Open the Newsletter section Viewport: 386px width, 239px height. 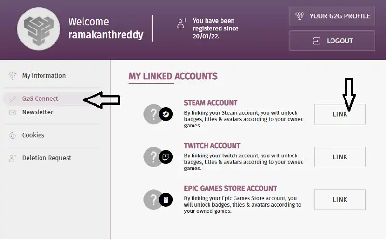(x=37, y=112)
